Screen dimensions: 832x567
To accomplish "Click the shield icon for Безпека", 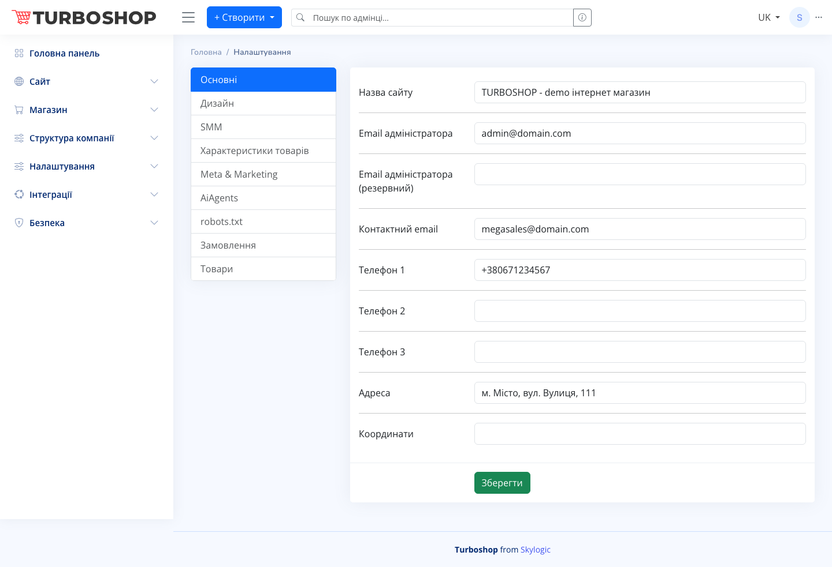I will [19, 223].
